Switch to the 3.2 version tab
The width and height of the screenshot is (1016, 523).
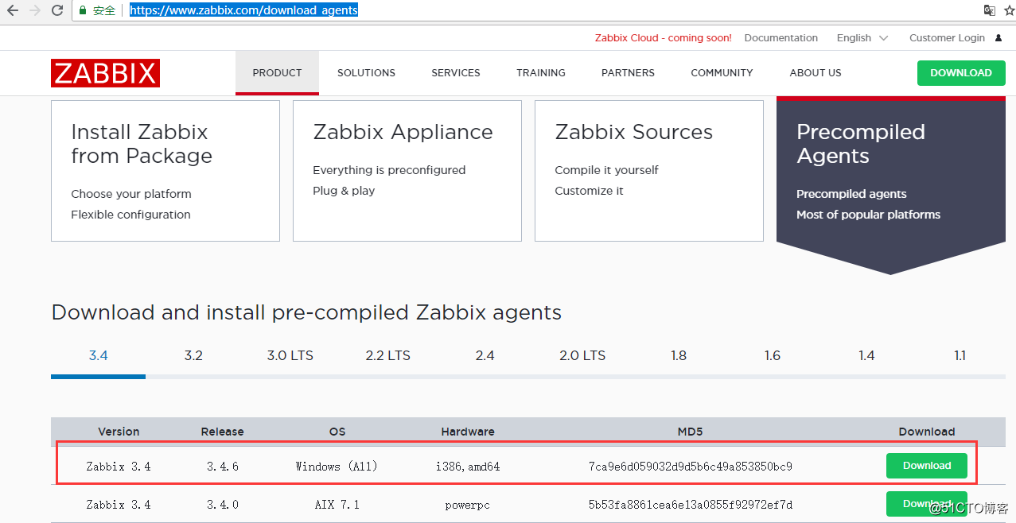(193, 355)
